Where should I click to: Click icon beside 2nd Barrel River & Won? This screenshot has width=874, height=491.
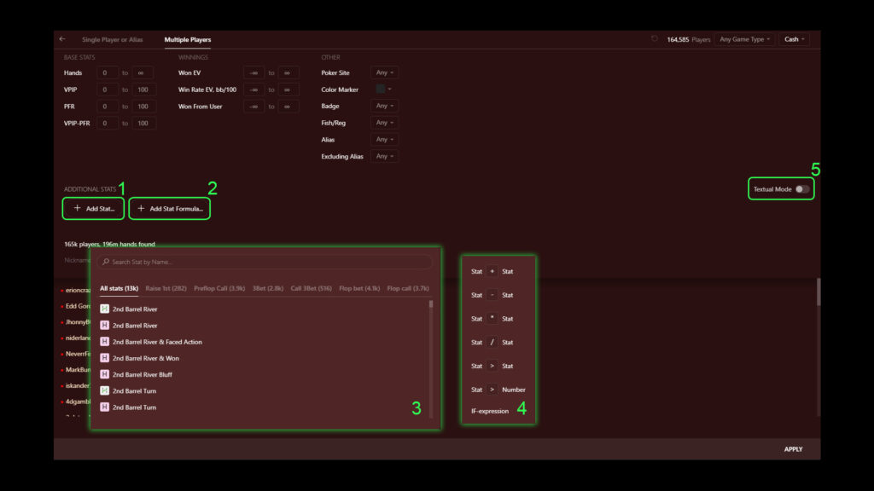[x=104, y=358]
